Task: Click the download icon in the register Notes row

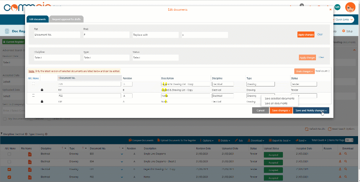Action: click(x=340, y=177)
